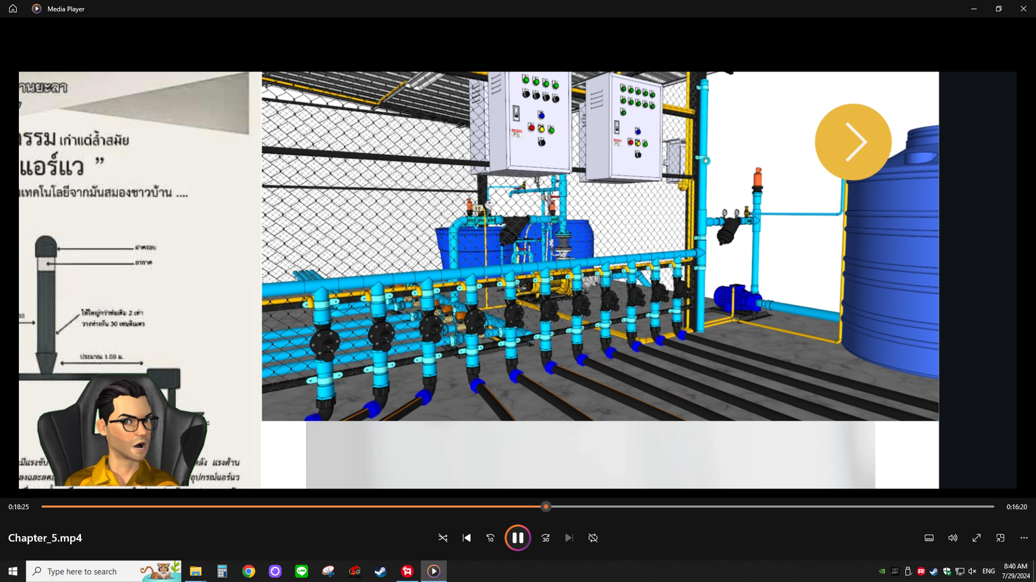The image size is (1036, 582).
Task: Switch to mini player view
Action: (1000, 538)
